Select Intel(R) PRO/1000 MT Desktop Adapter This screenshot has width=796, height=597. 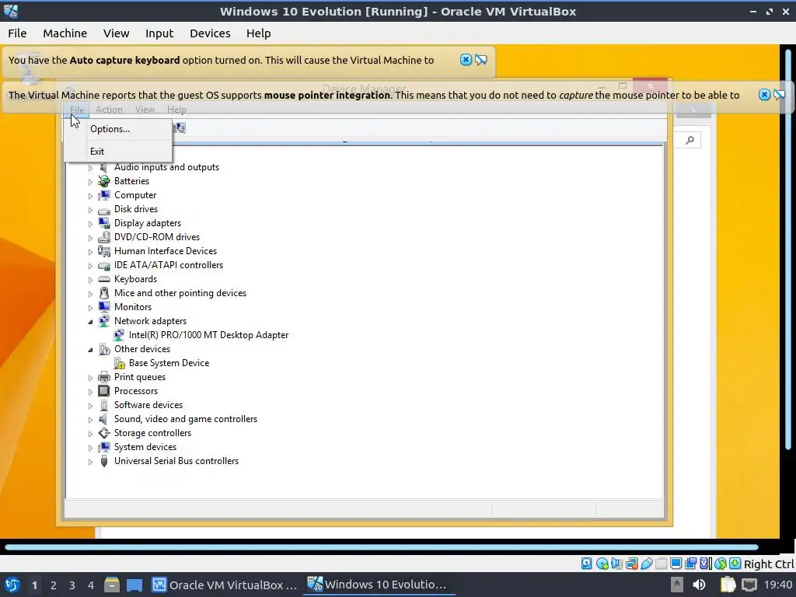(208, 335)
